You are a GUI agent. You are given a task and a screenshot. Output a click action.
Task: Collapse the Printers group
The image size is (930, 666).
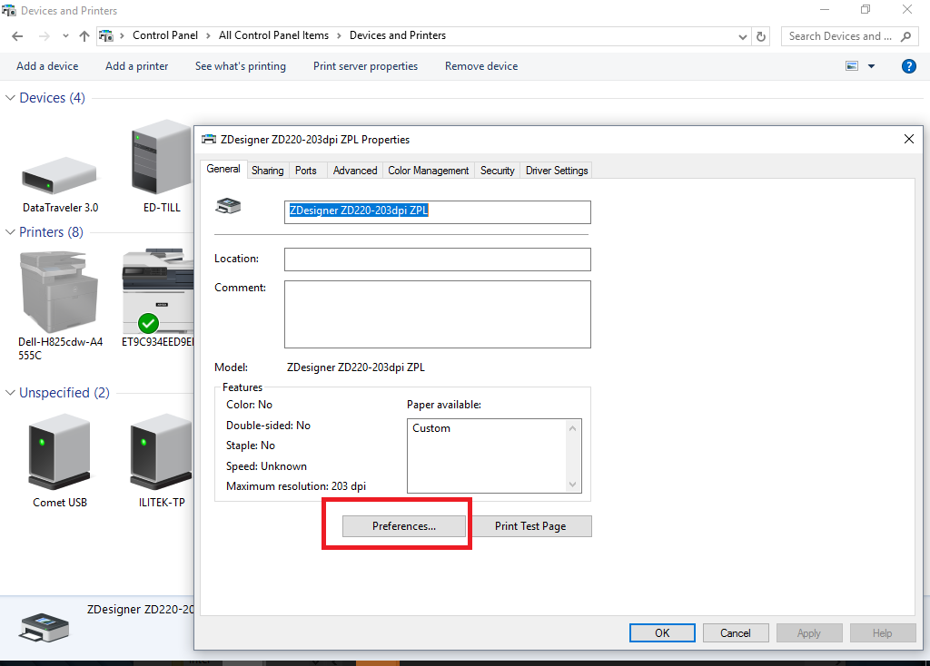pos(11,232)
